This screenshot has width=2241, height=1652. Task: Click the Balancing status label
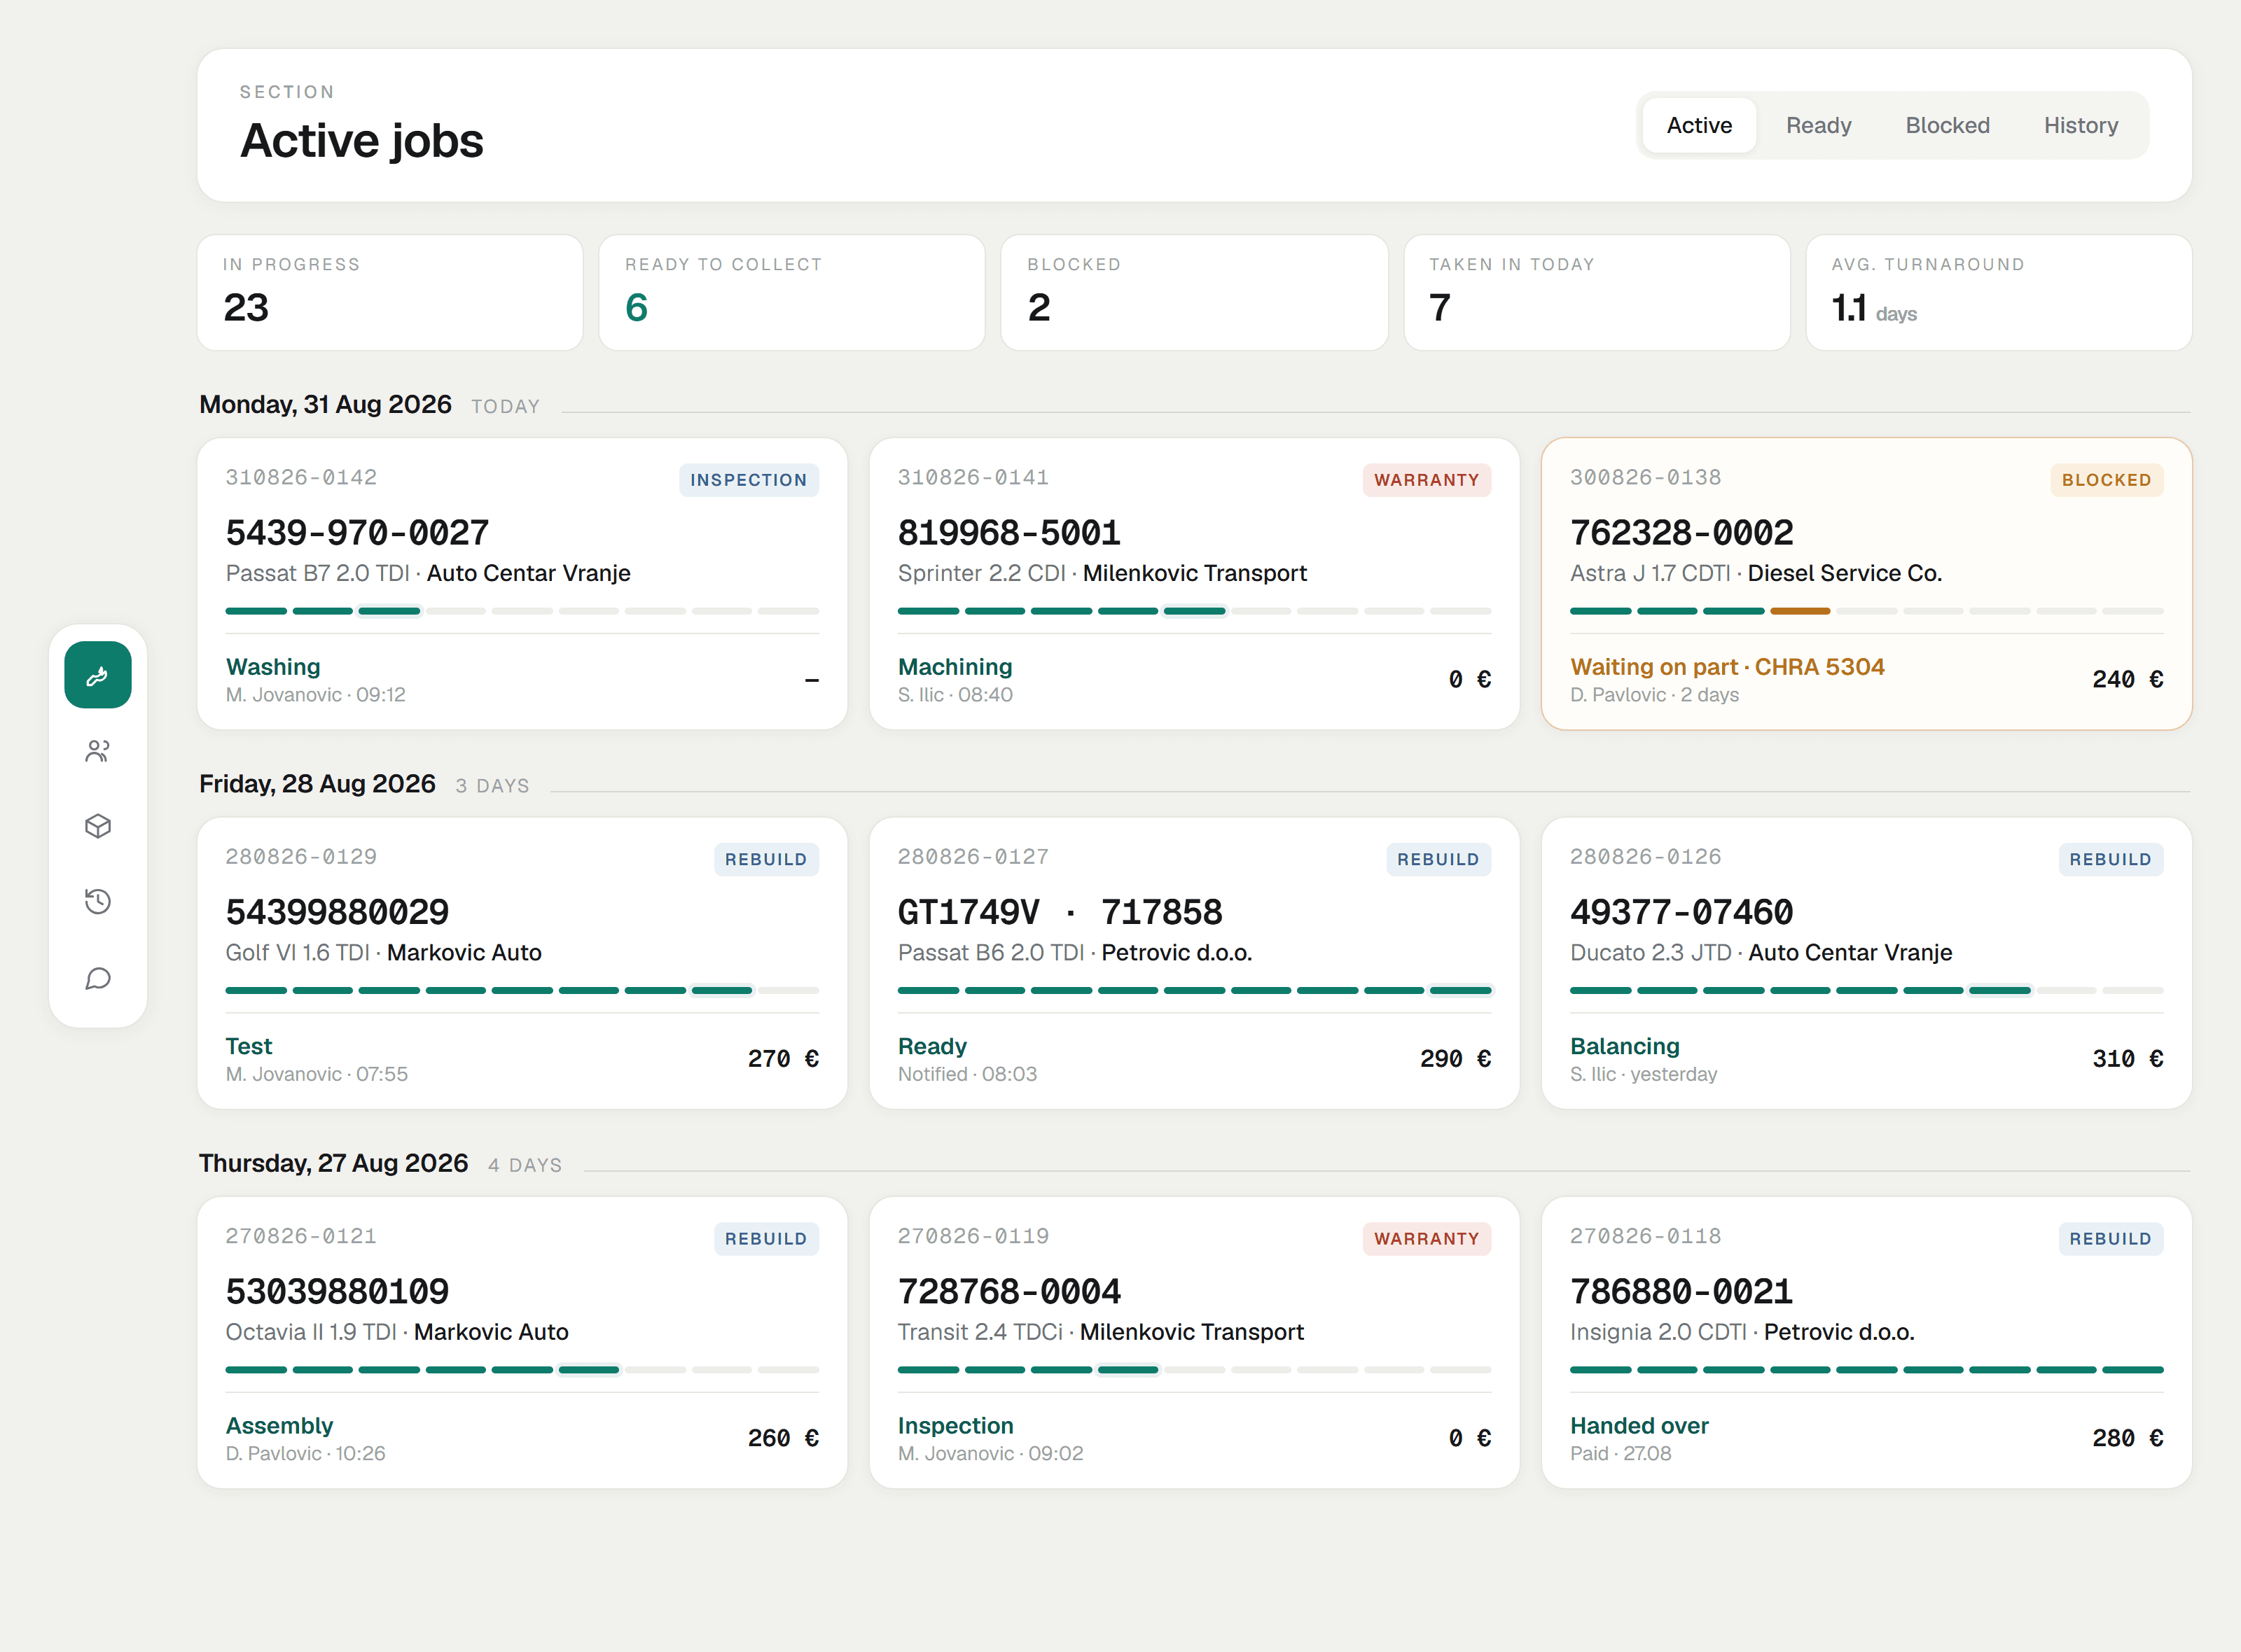(x=1625, y=1046)
